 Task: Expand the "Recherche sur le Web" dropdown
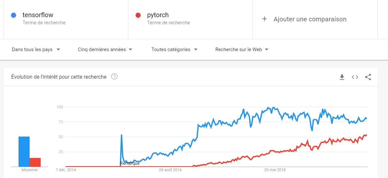point(242,50)
